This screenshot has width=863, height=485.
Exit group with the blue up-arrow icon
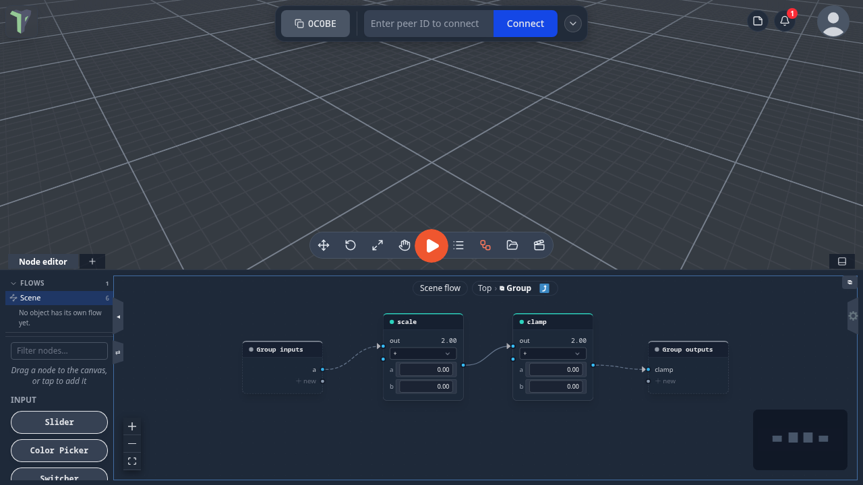click(545, 288)
